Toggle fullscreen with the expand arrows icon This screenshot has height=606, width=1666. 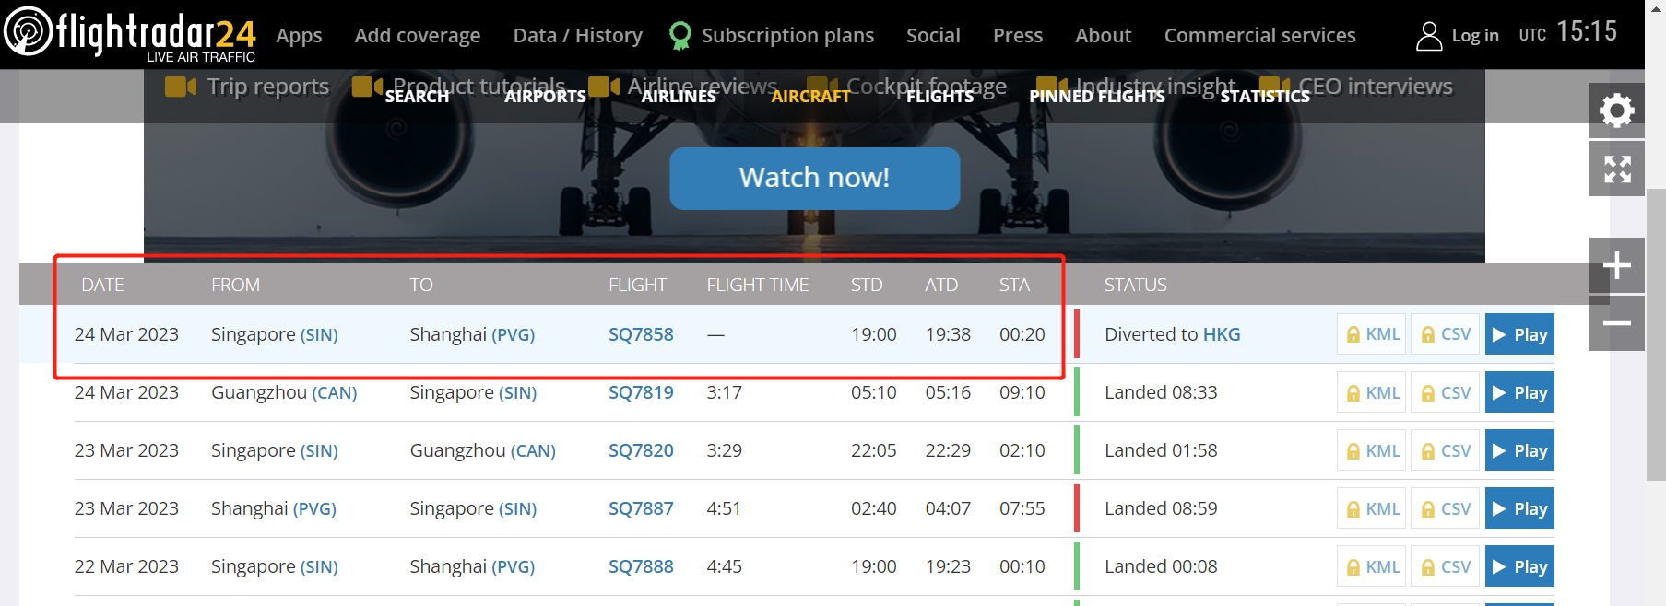(1616, 169)
